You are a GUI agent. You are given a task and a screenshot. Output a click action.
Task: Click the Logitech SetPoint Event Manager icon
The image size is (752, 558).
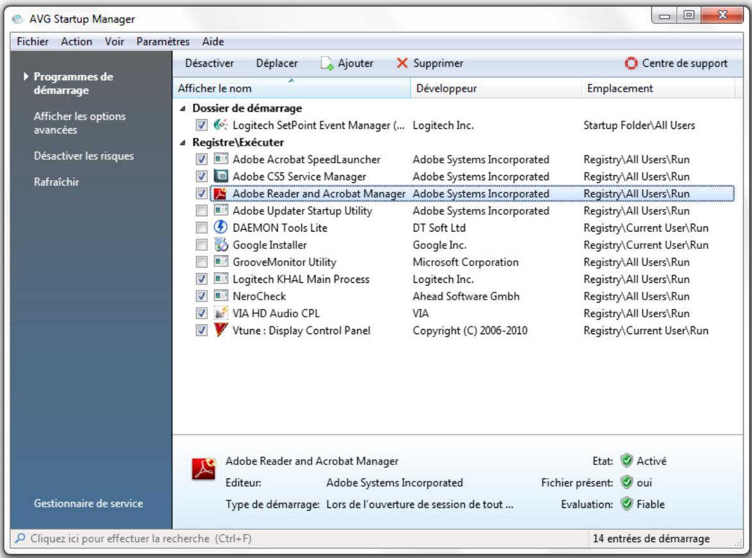[x=221, y=125]
